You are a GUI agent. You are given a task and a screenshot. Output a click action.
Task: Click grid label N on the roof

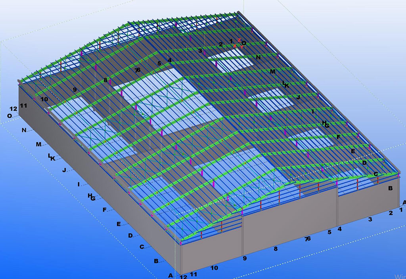click(259, 57)
